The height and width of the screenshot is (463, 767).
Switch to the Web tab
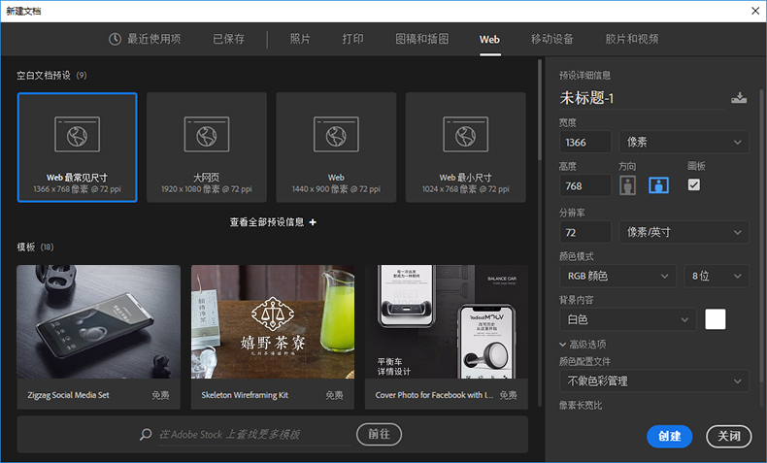tap(489, 40)
